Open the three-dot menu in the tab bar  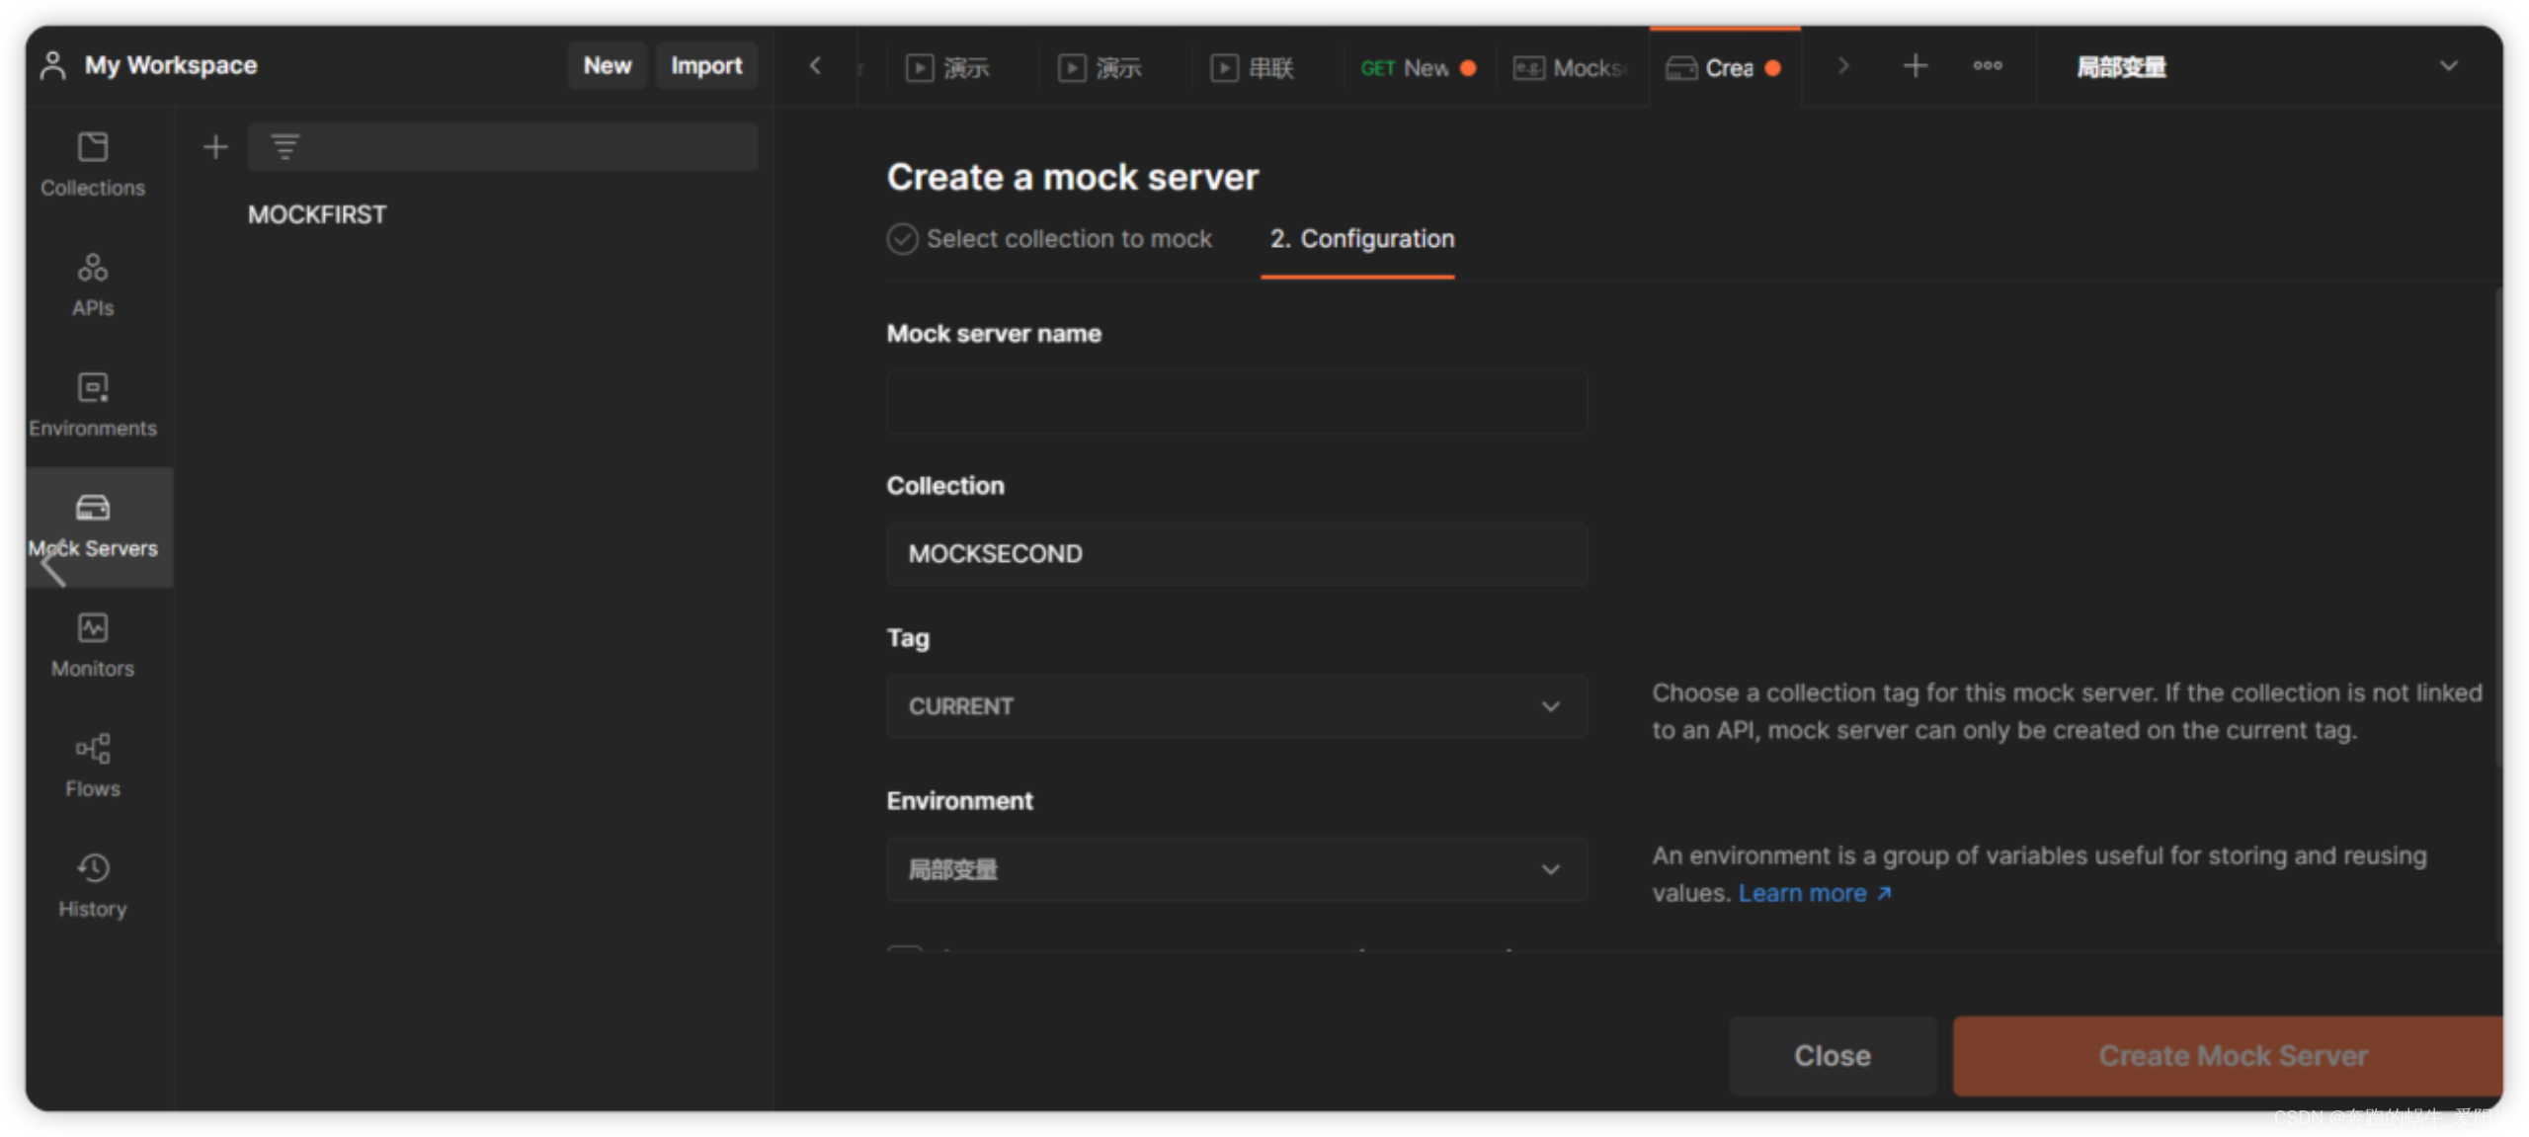pyautogui.click(x=1987, y=66)
